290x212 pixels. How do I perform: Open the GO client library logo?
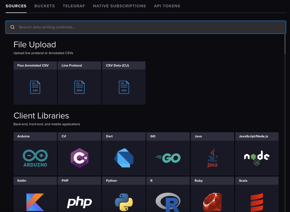coord(168,158)
